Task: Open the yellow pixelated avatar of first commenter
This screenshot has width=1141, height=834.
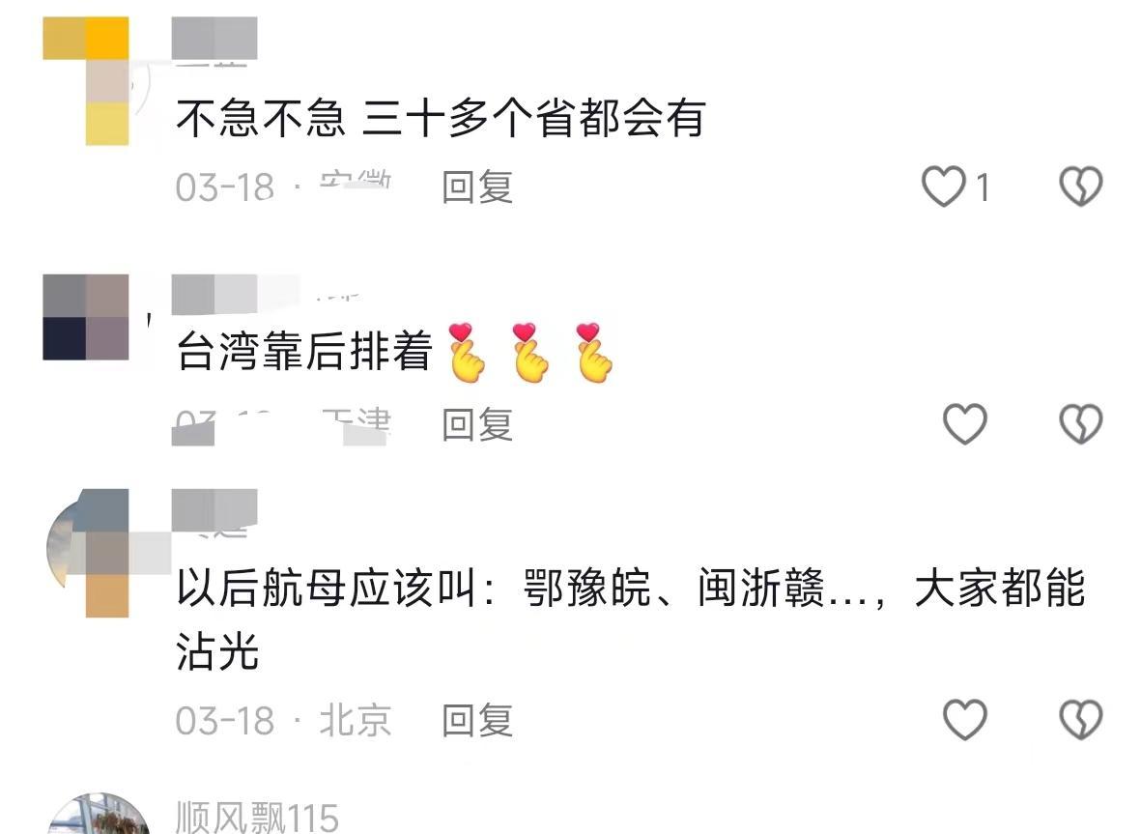Action: (x=86, y=81)
